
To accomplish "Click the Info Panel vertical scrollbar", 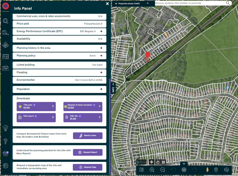I will pos(110,126).
